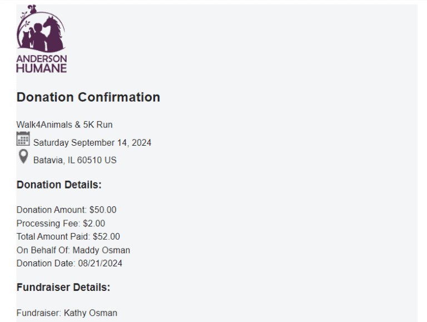Click the Total Amount Paid $52.00 line
The height and width of the screenshot is (322, 427).
pyautogui.click(x=68, y=237)
